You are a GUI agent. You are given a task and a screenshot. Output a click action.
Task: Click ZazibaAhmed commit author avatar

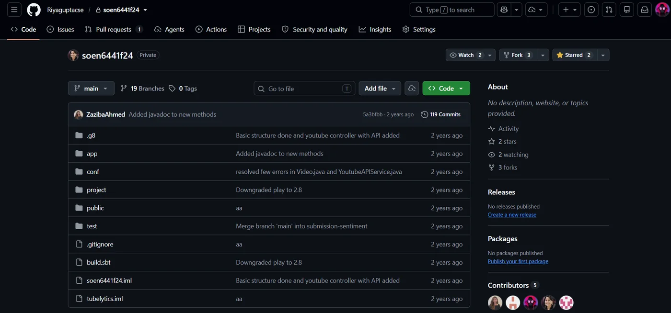click(x=79, y=114)
